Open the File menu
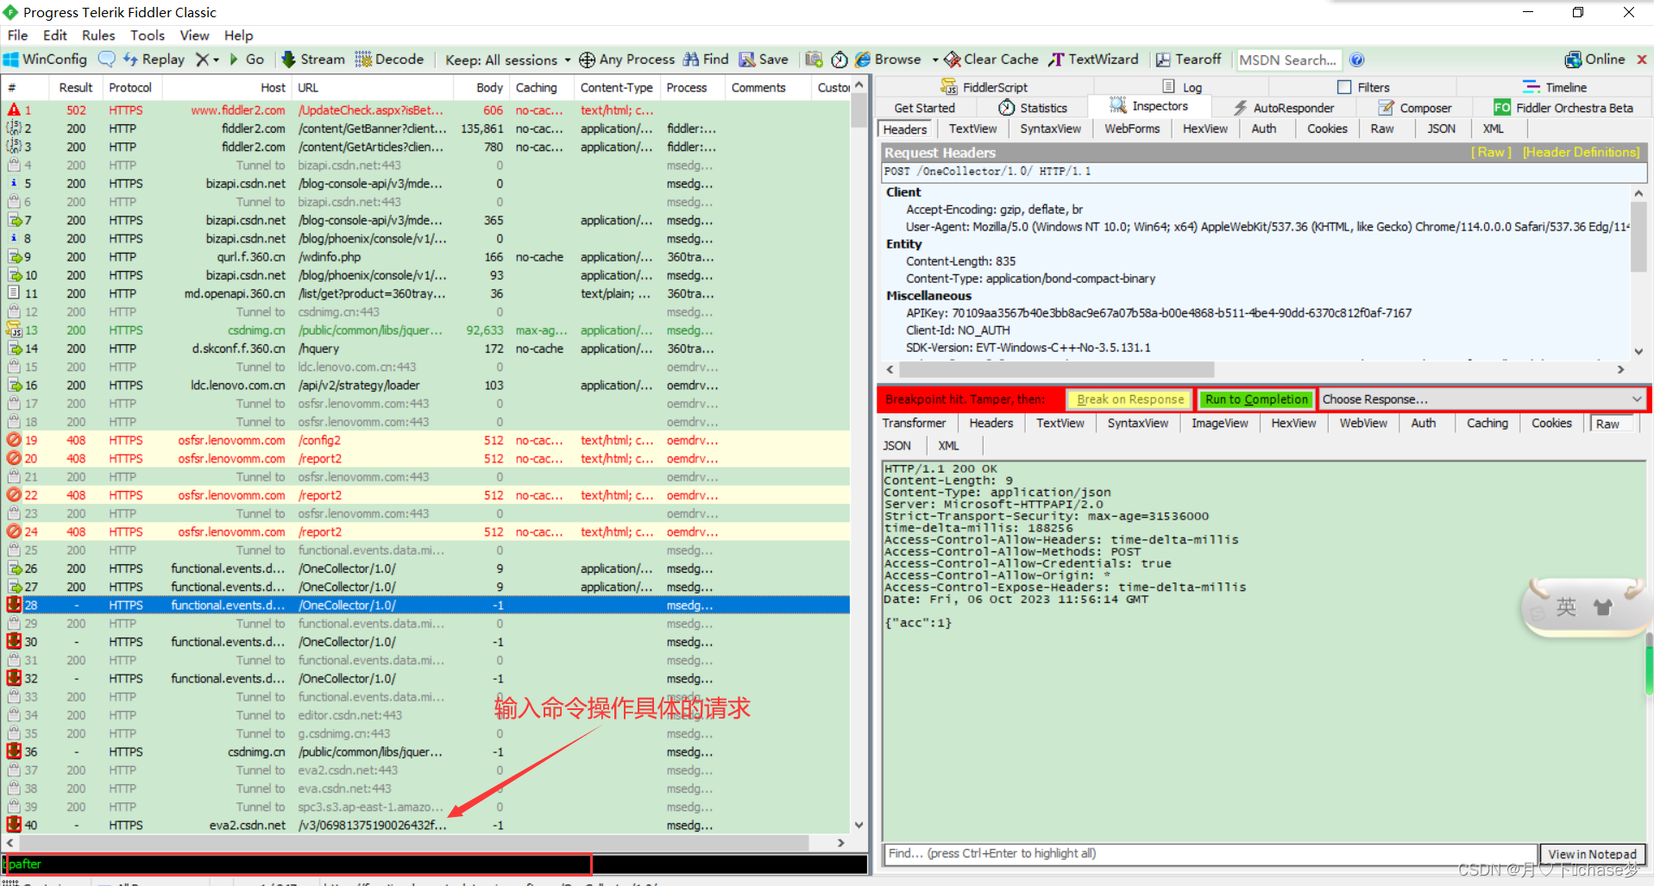The height and width of the screenshot is (886, 1654). (17, 35)
